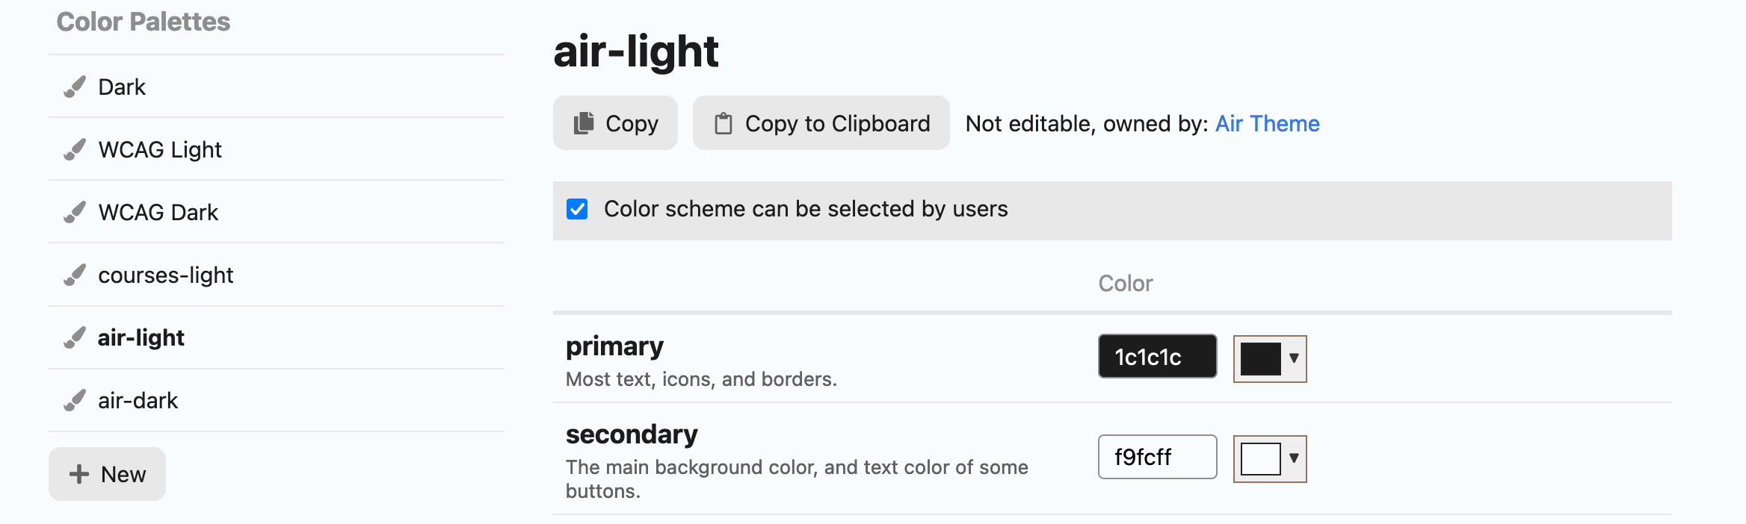Click the plus icon on New button
This screenshot has width=1746, height=524.
click(x=79, y=474)
